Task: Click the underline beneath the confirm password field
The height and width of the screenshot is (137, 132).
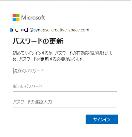Action: pos(65,107)
